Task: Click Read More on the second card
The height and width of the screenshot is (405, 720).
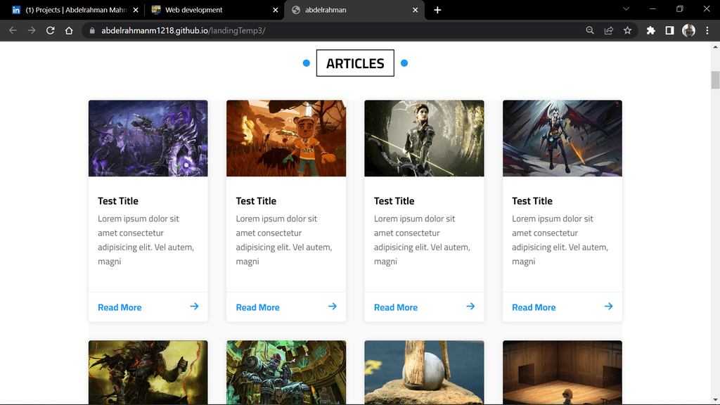Action: click(257, 307)
